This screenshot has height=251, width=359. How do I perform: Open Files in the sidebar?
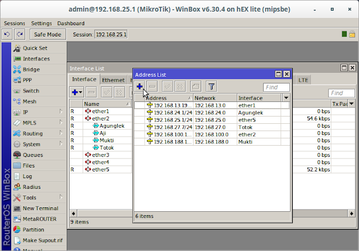tap(39, 165)
